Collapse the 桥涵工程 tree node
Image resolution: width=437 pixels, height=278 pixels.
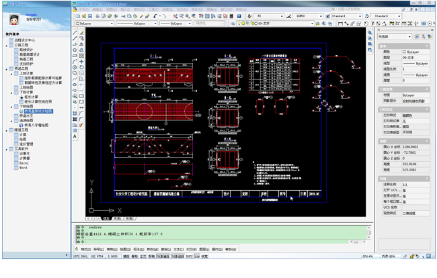[x=7, y=68]
